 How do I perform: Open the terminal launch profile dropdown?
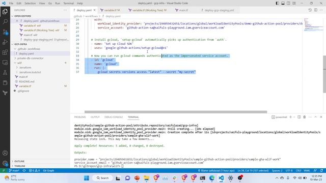pos(294,117)
